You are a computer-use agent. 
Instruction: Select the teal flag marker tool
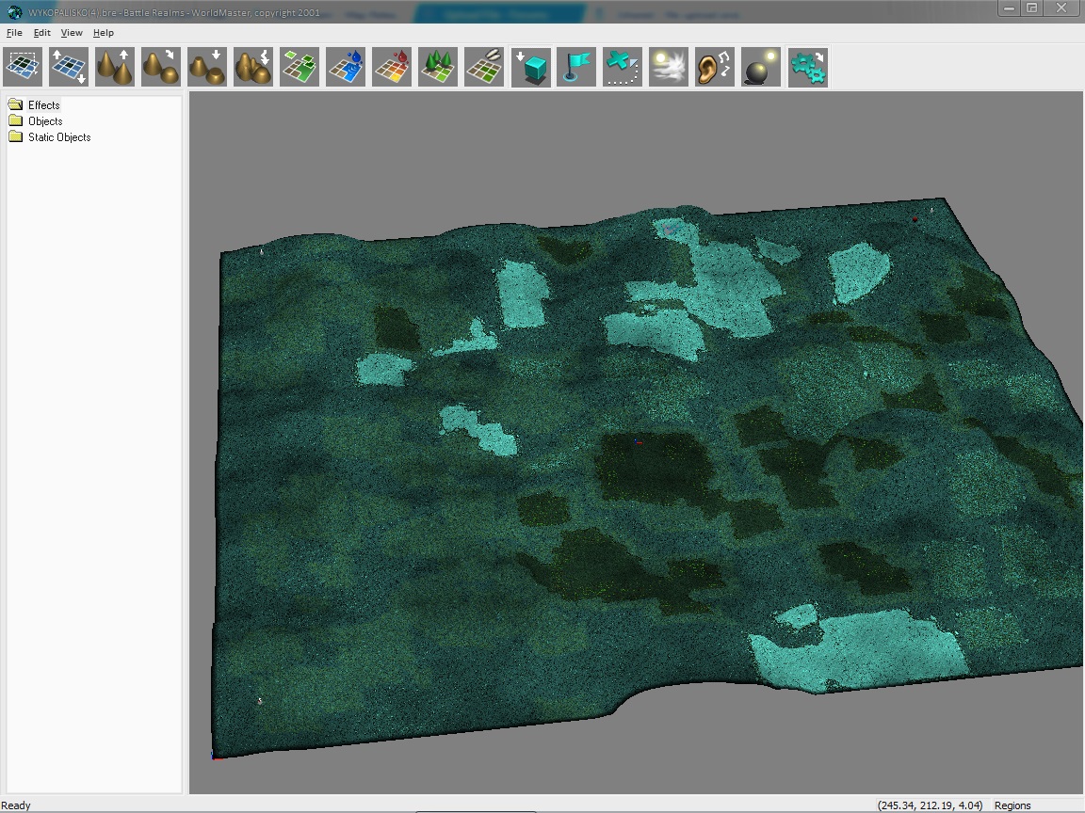pyautogui.click(x=576, y=67)
